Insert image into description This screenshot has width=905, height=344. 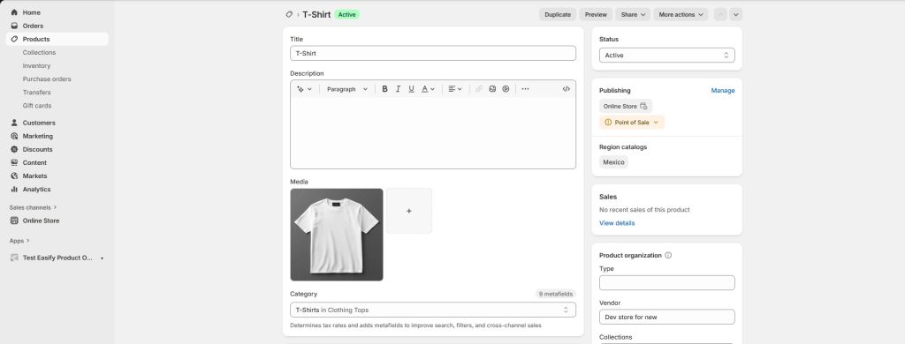click(x=492, y=89)
